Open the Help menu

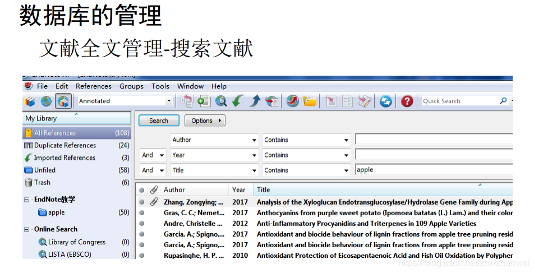pos(219,86)
